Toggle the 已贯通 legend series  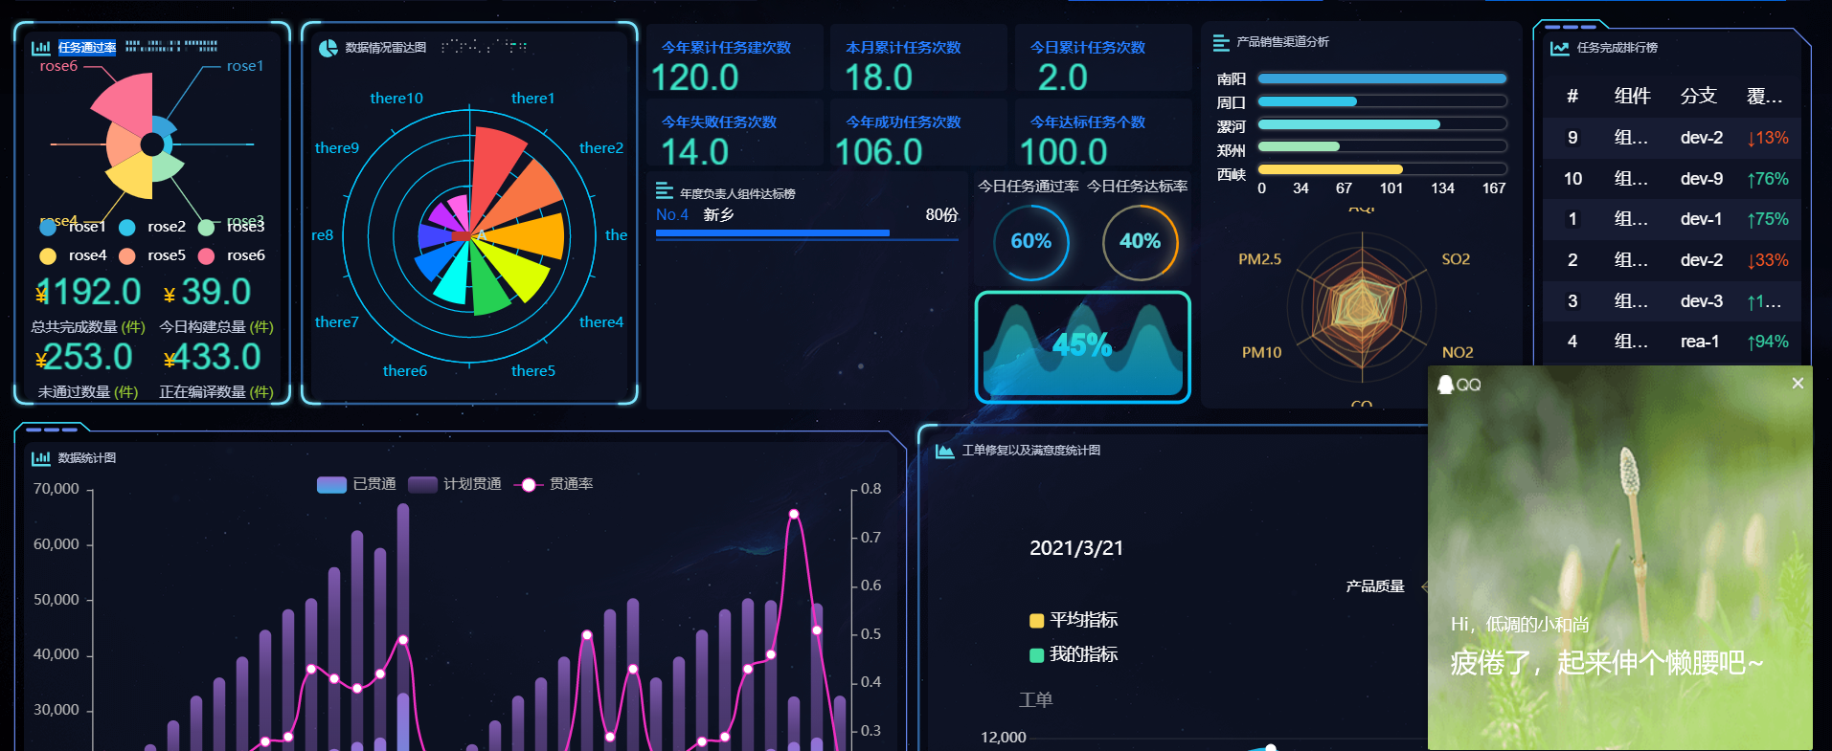pos(356,484)
